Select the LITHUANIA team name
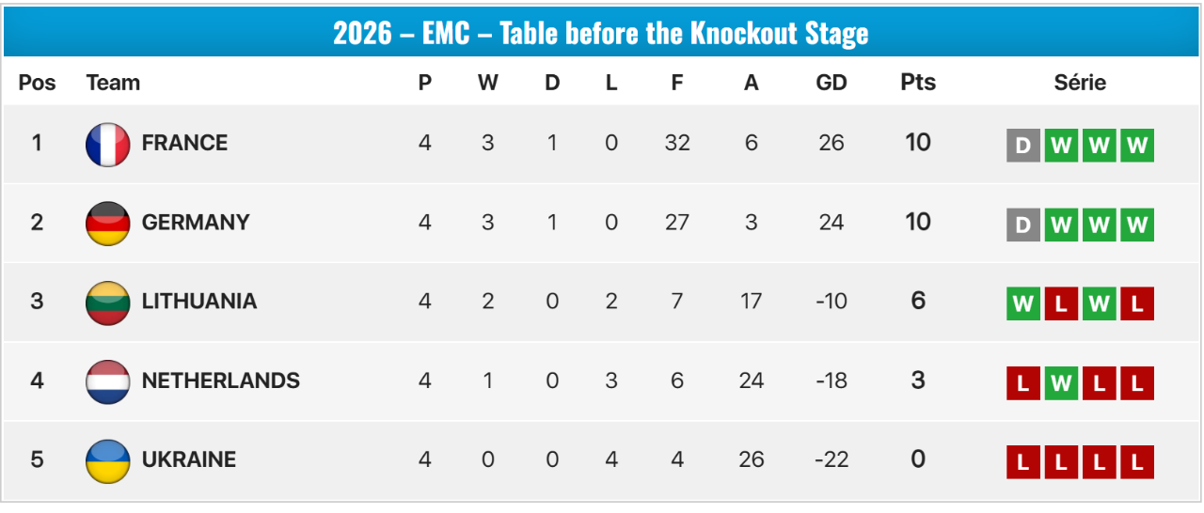1204x513 pixels. click(199, 301)
